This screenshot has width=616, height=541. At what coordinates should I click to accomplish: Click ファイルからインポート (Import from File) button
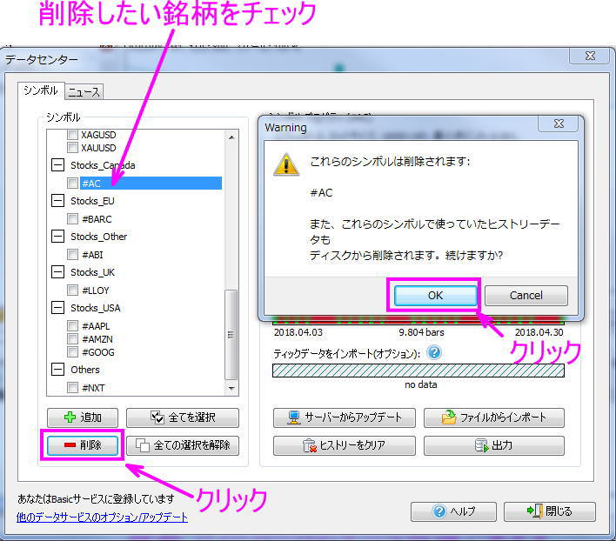[x=493, y=417]
